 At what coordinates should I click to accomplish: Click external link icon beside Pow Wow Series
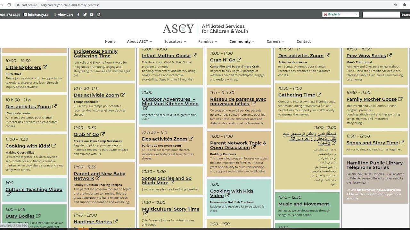tap(389, 55)
